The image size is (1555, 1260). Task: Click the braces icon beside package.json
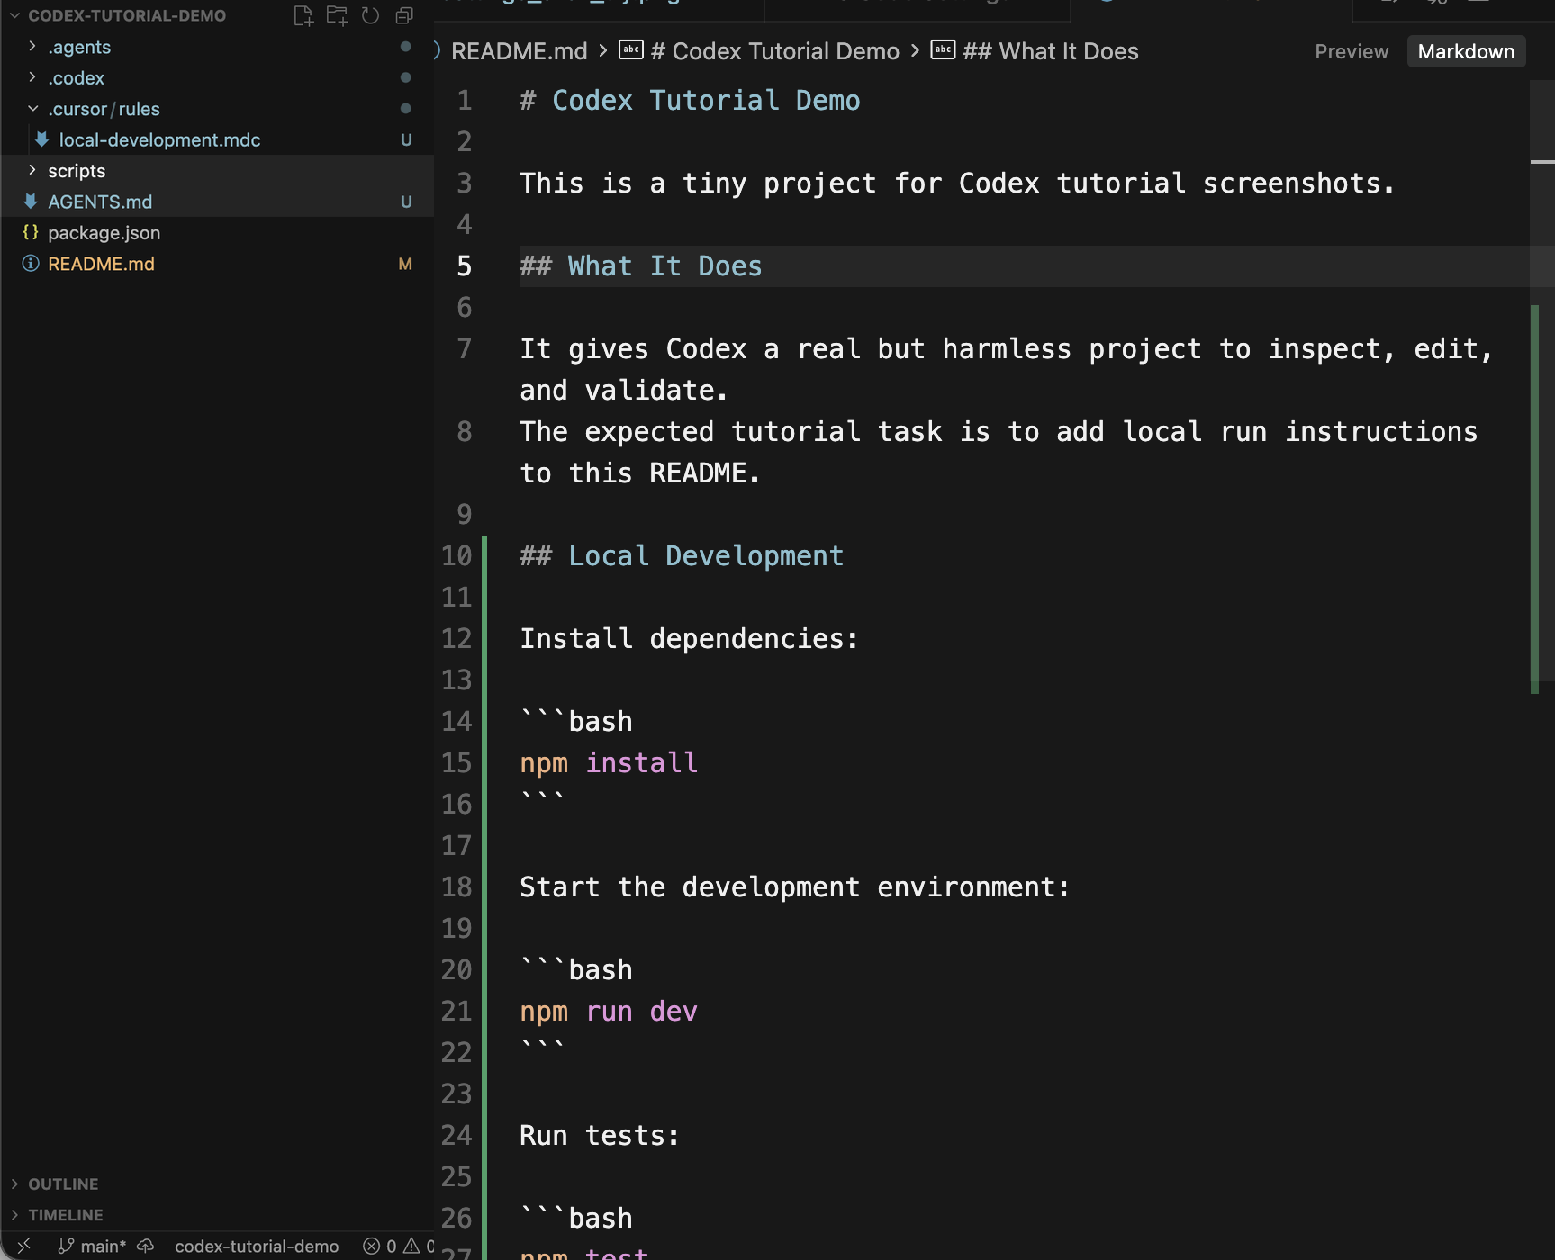(x=31, y=232)
